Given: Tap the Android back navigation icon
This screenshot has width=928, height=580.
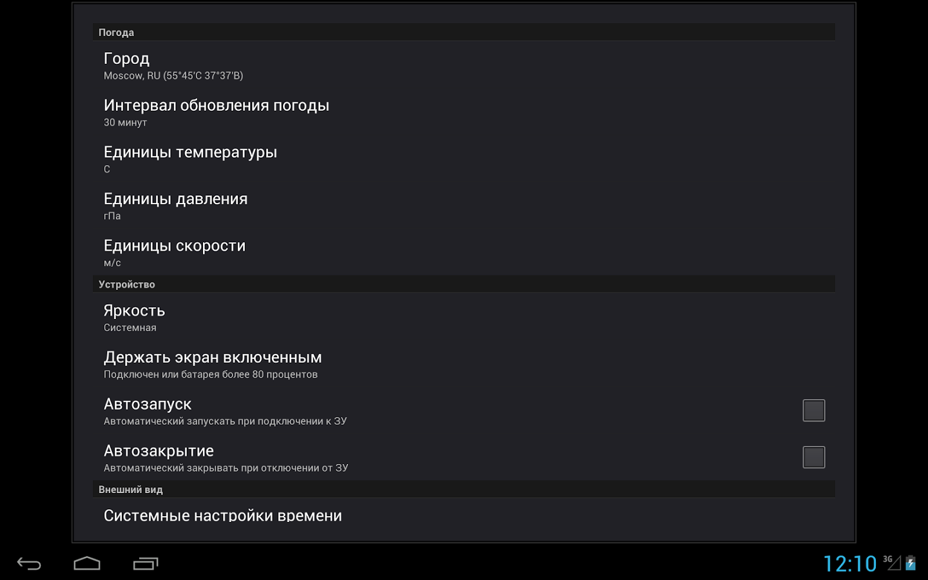Looking at the screenshot, I should pyautogui.click(x=29, y=564).
